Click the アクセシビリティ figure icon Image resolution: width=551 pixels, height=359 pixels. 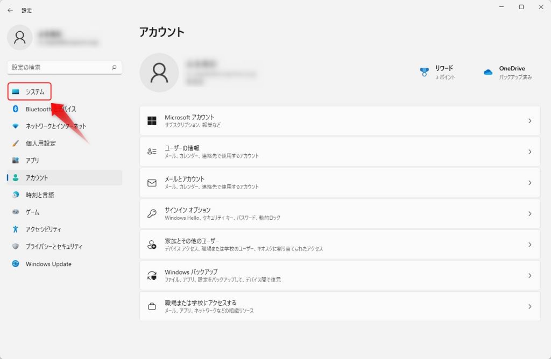16,229
